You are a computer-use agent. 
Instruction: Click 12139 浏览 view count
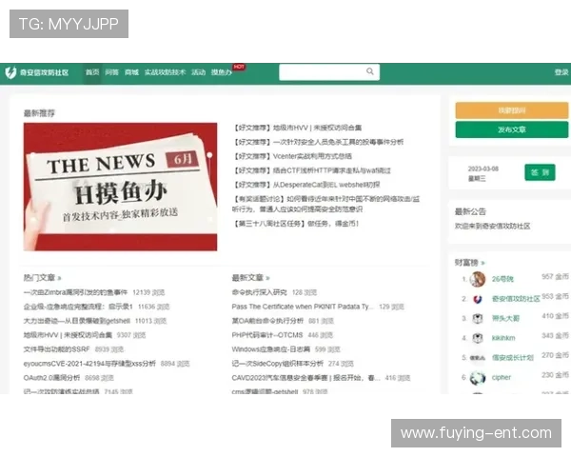click(x=148, y=292)
